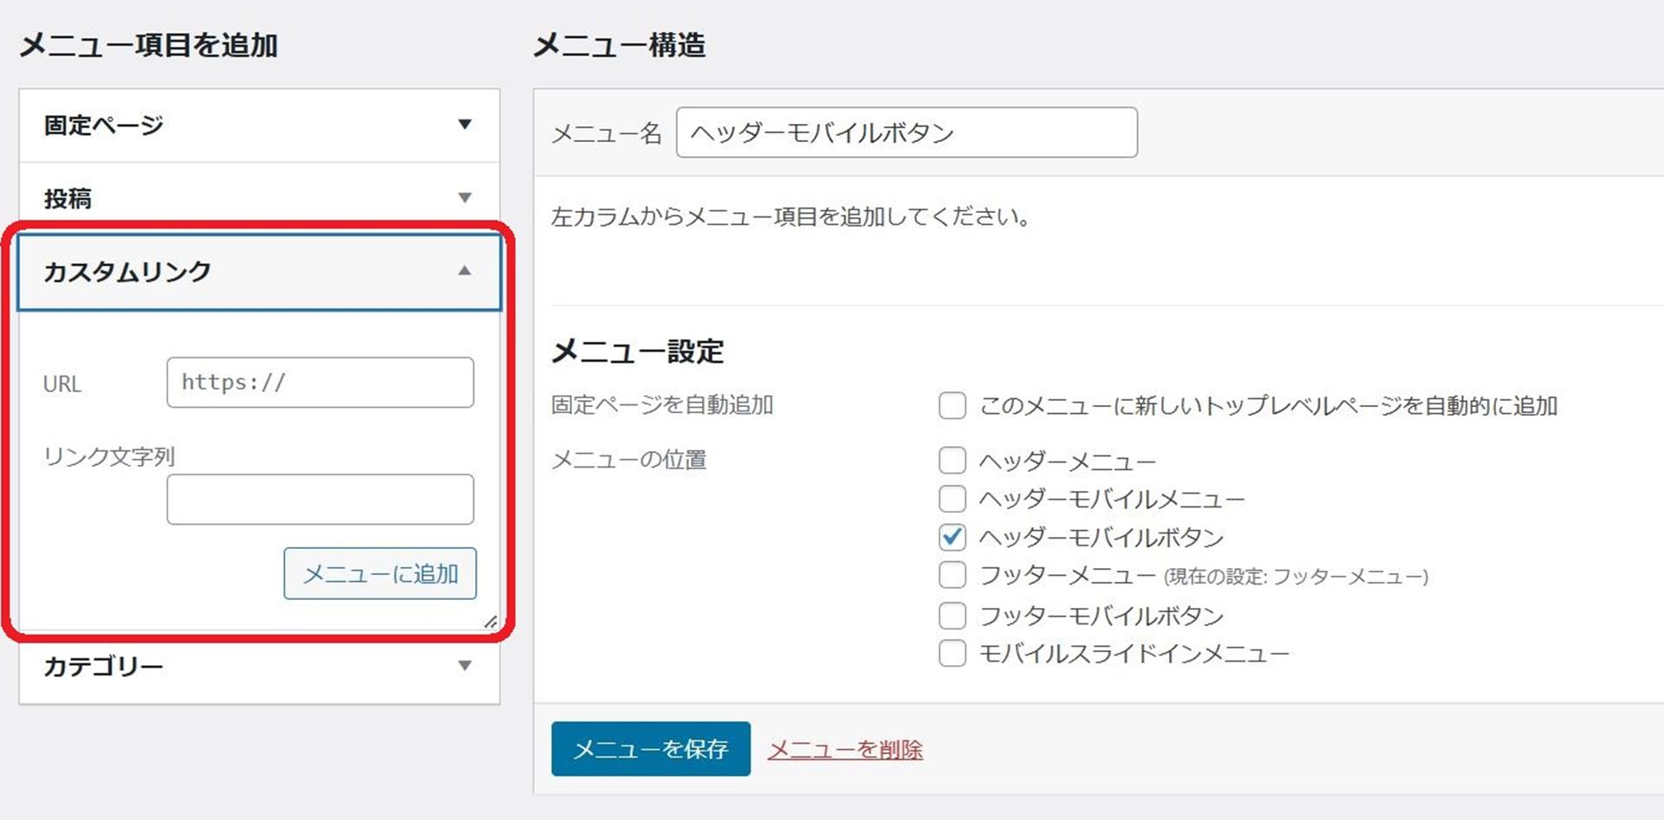
Task: Click the リンク文字列 text field
Action: coord(320,499)
